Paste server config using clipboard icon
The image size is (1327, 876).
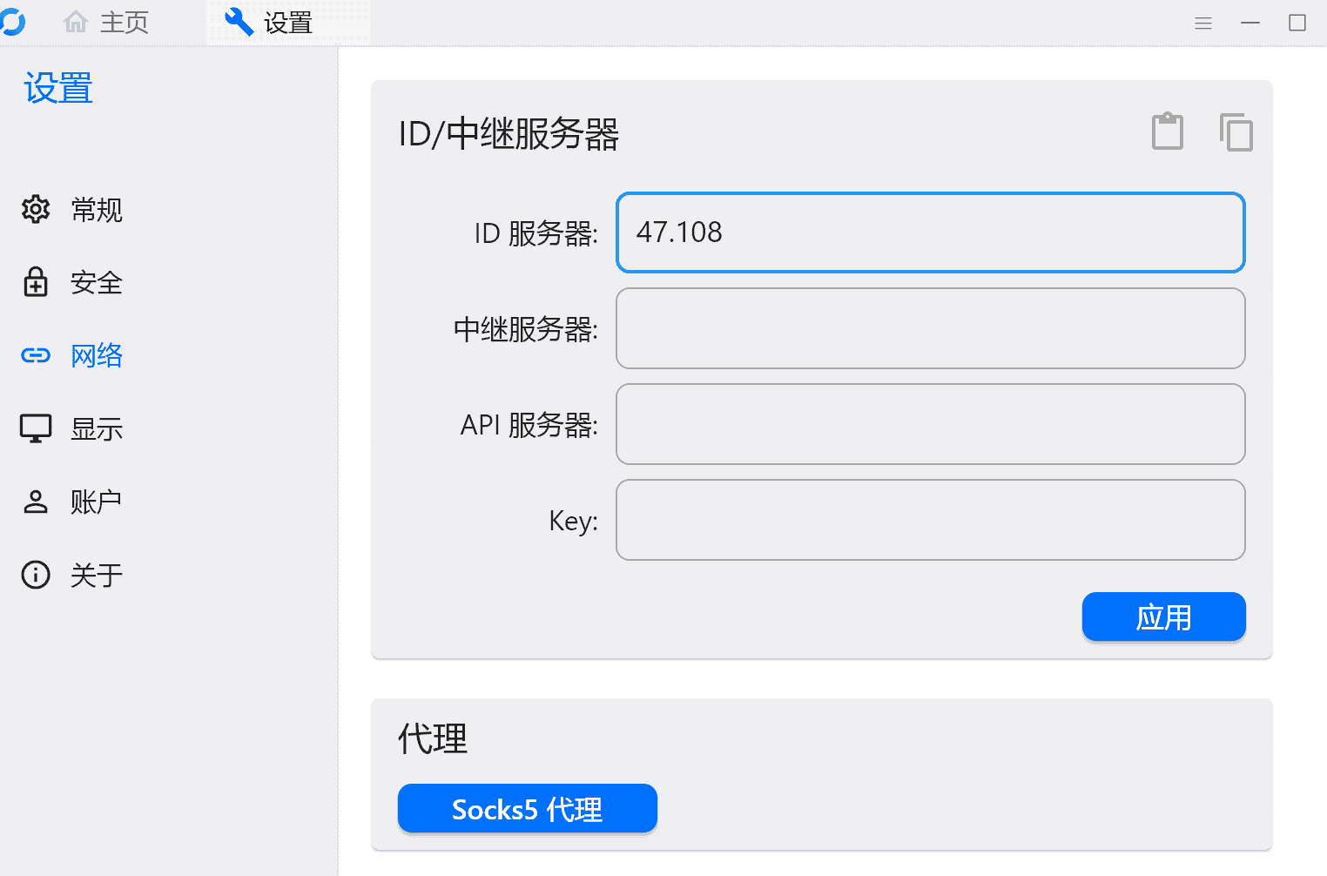tap(1167, 131)
